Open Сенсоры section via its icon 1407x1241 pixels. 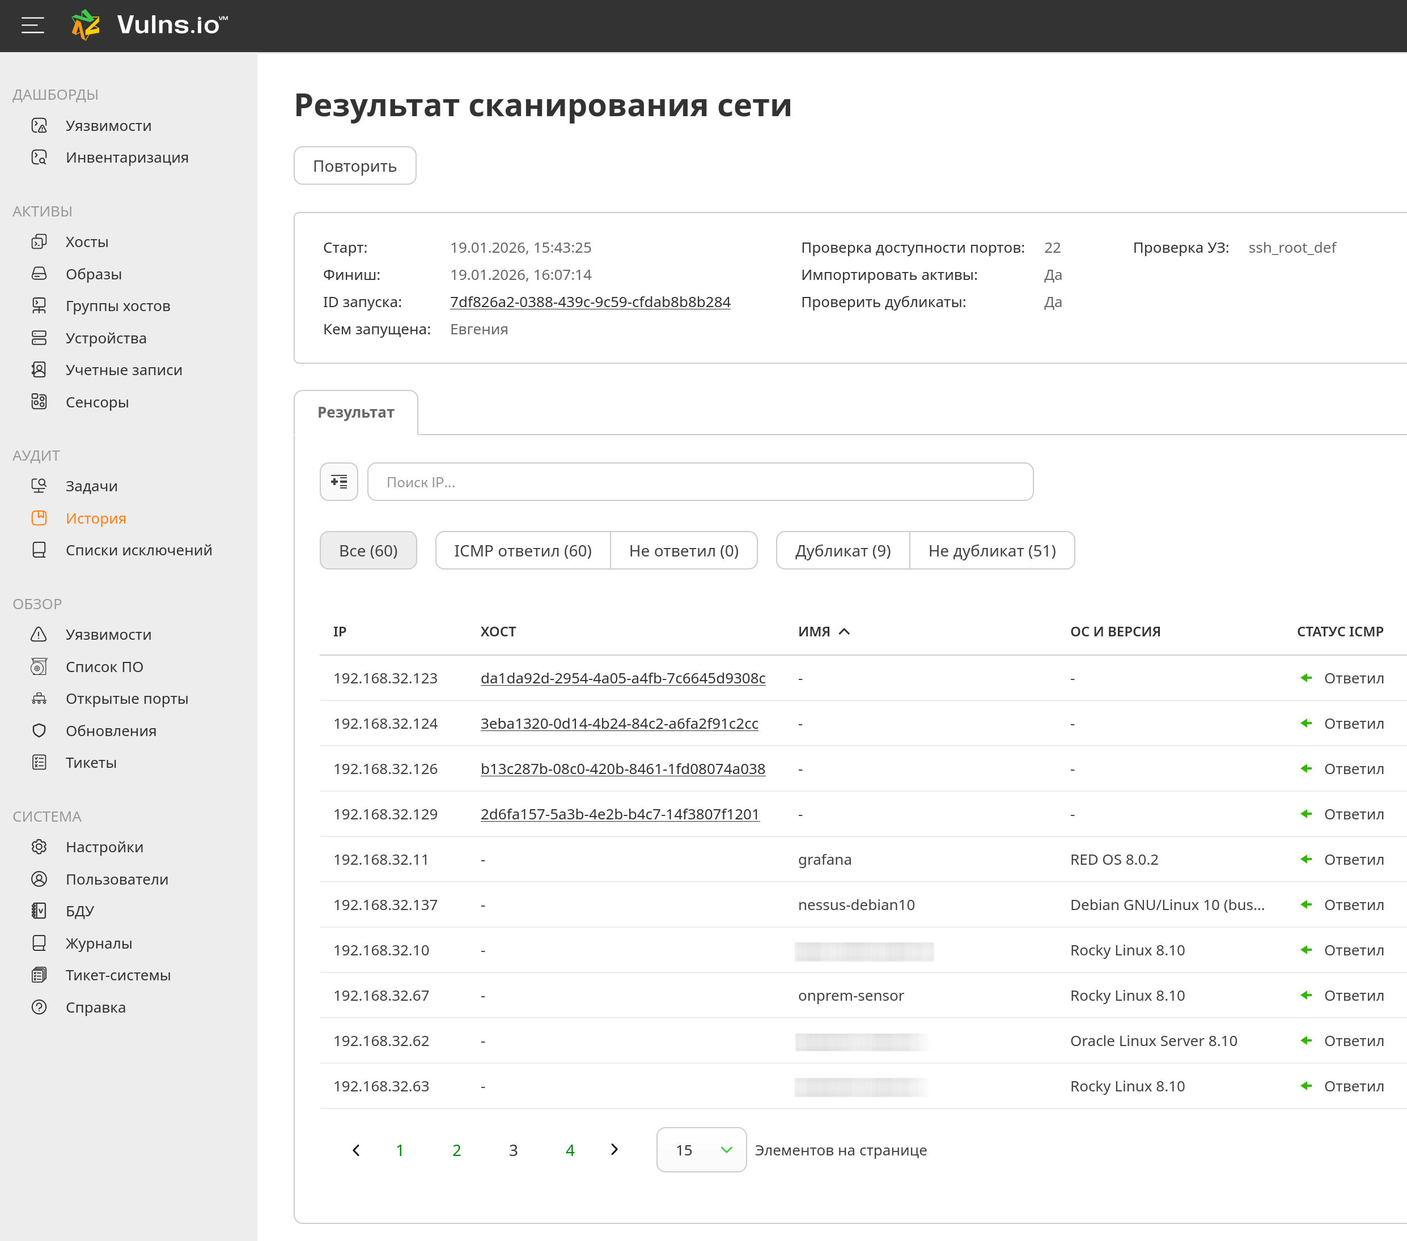coord(39,402)
